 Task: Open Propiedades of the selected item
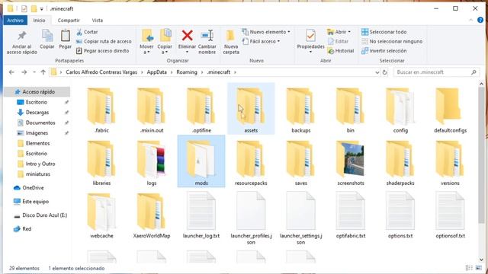tap(310, 41)
